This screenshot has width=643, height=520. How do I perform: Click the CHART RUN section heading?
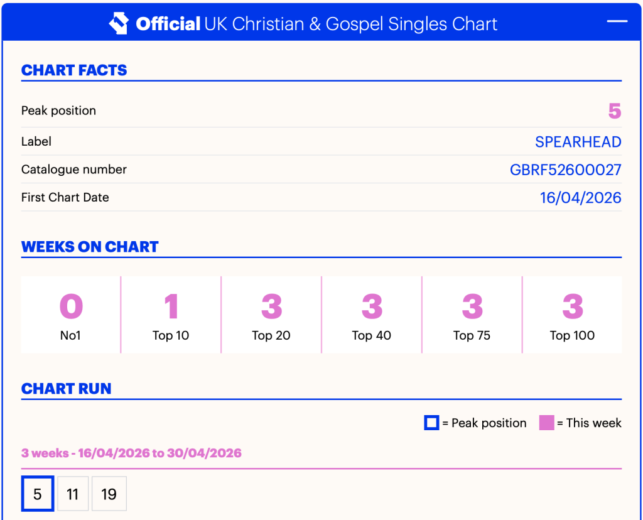click(x=67, y=388)
